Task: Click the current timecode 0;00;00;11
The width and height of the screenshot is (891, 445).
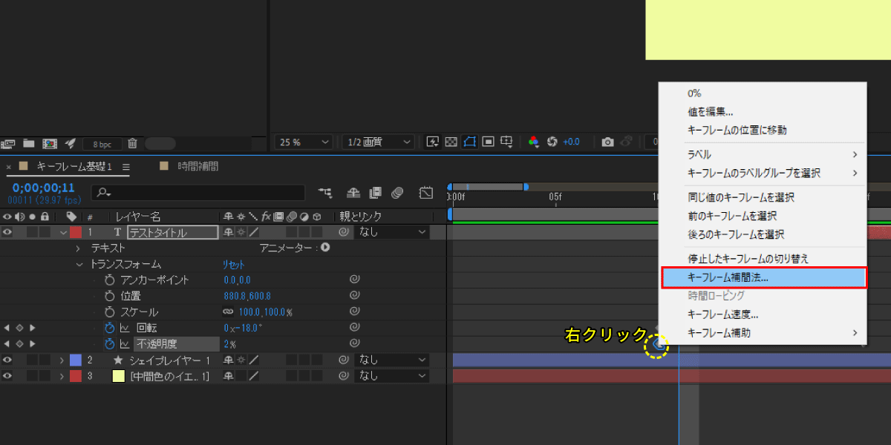Action: pyautogui.click(x=44, y=188)
